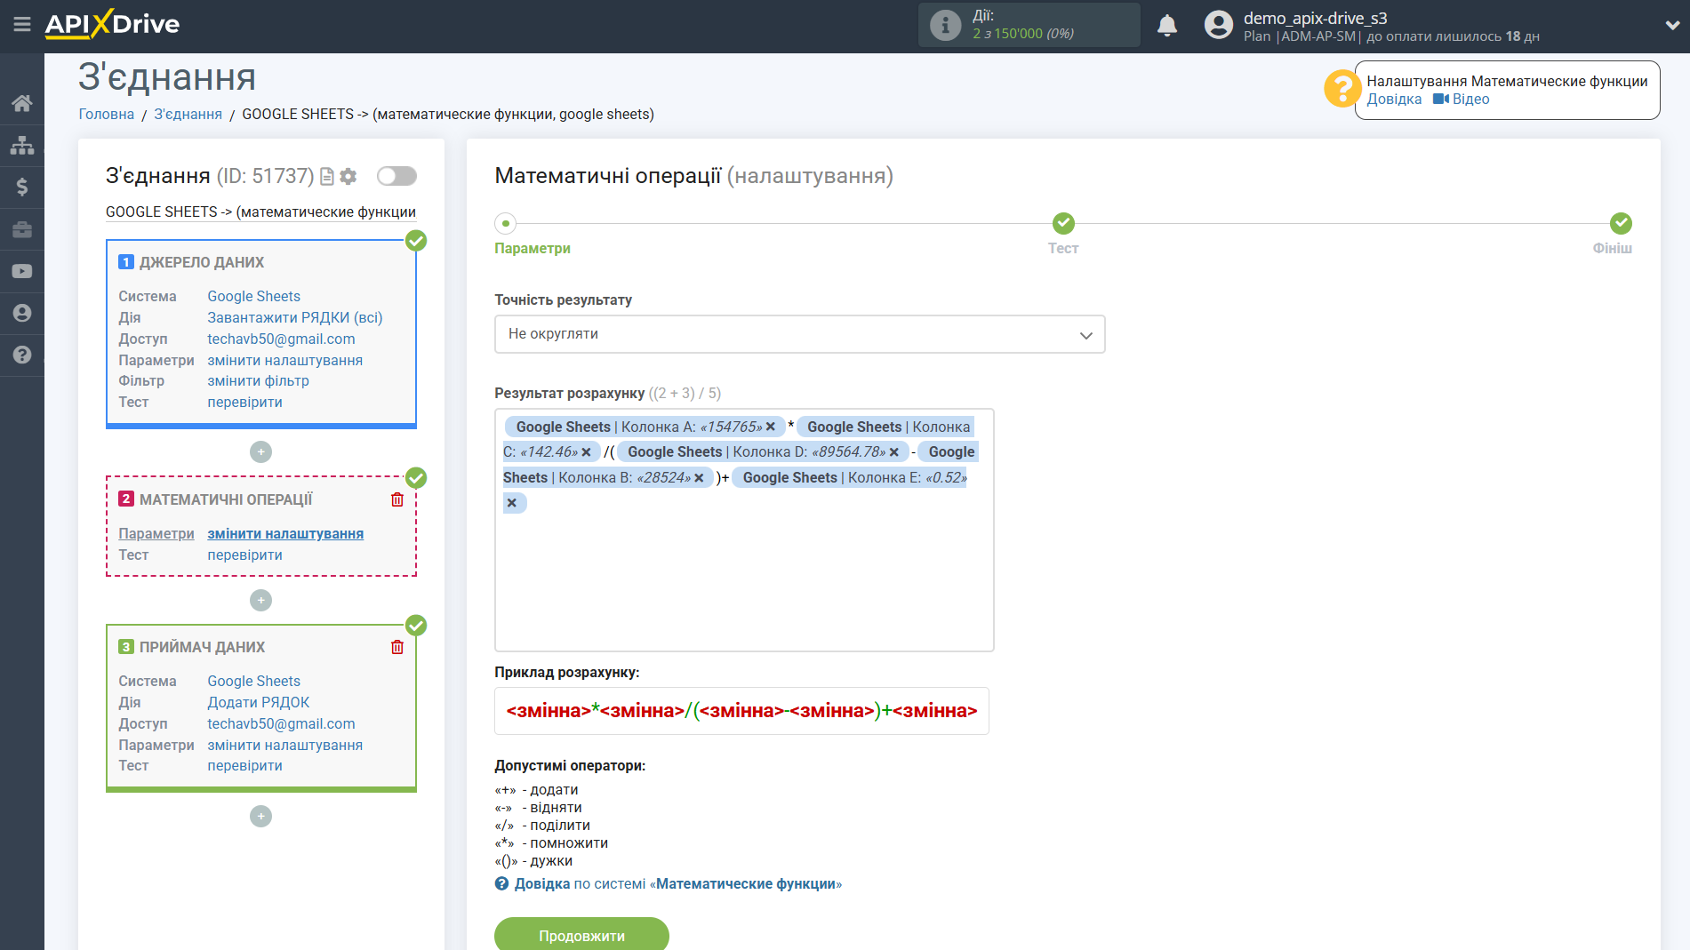
Task: Click змінити фільтр link
Action: click(x=259, y=380)
